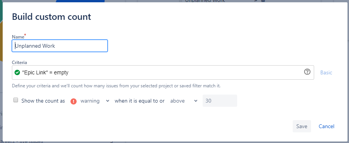
Task: Switch criteria editor to Basic mode
Action: (x=326, y=72)
